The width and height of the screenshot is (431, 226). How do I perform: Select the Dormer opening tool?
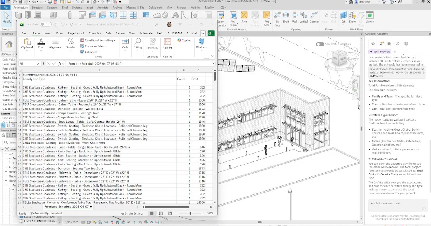314,17
